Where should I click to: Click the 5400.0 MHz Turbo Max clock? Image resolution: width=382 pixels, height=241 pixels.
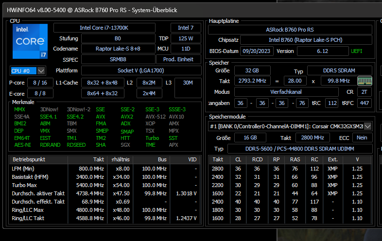point(90,185)
